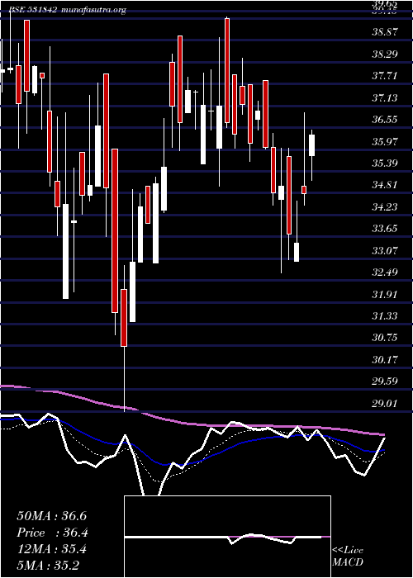Viewport: 413px width, 578px height.
Task: Click the '12MA : 35.4' readout
Action: pyautogui.click(x=51, y=549)
